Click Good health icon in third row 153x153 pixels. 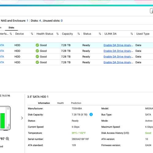click(x=37, y=57)
